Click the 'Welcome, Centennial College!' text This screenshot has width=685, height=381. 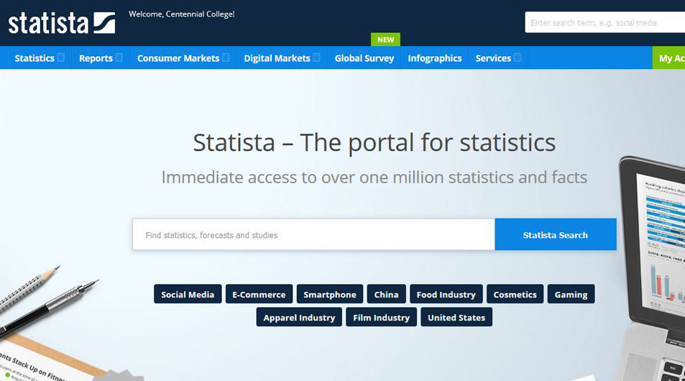click(x=182, y=14)
